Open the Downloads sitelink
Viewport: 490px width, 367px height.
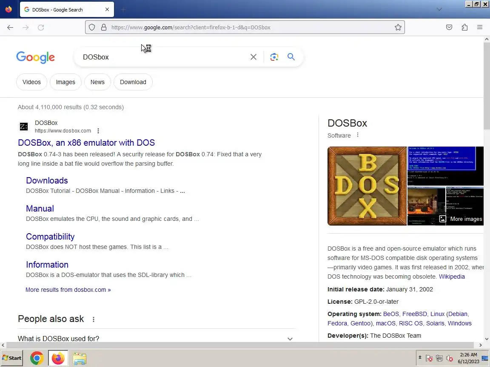point(47,181)
